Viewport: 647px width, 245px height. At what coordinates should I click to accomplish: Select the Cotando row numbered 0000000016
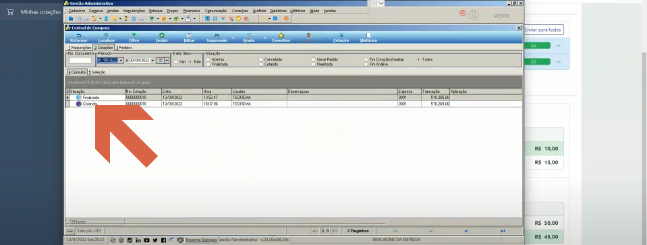click(x=294, y=104)
